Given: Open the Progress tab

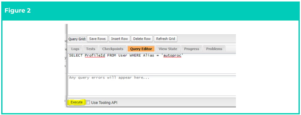Looking at the screenshot, I should tap(192, 49).
